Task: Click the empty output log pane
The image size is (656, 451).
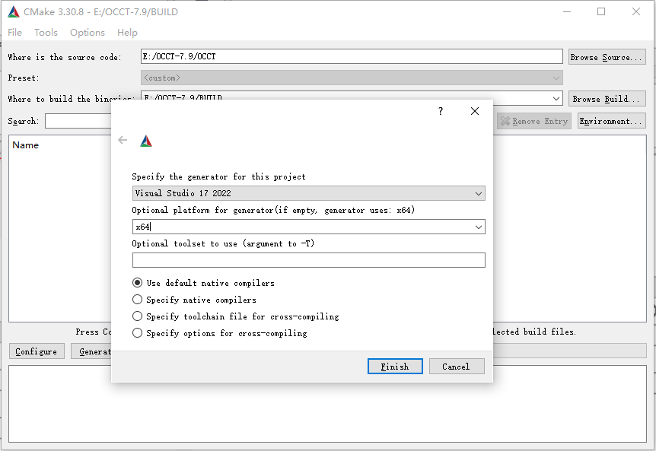Action: [x=327, y=404]
